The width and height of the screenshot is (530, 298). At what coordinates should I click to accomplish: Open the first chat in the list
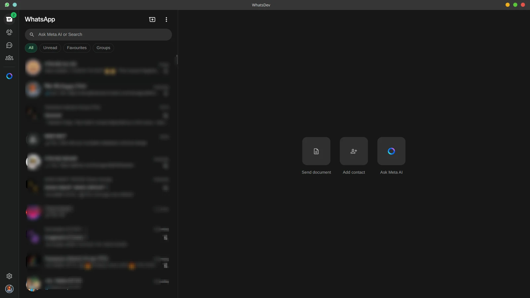tap(98, 67)
